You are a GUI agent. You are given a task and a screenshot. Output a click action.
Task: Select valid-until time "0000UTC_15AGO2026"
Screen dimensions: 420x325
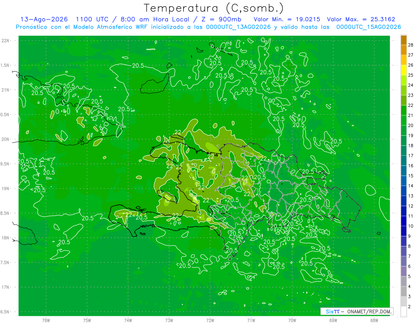click(369, 27)
